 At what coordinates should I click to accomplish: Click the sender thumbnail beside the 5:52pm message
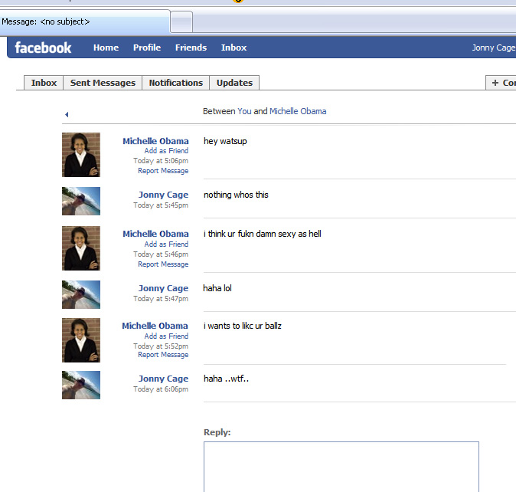[x=81, y=340]
